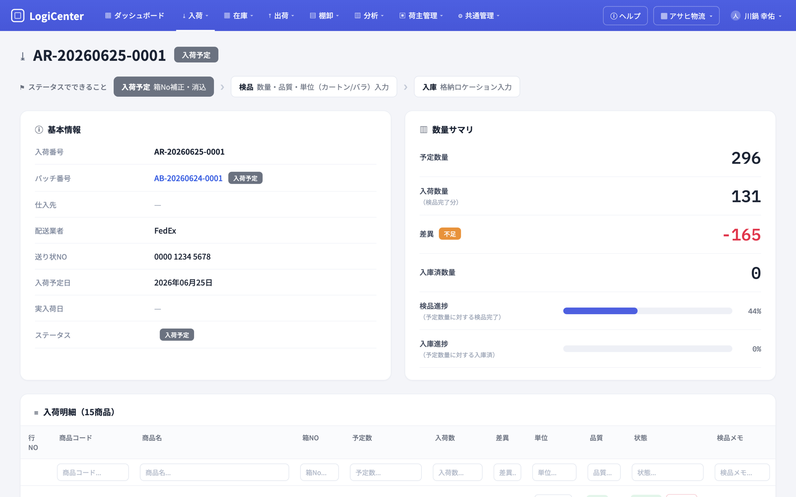Open batch link AB-20260624-0001

[188, 178]
